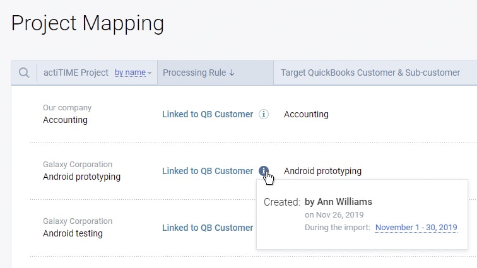Select Android testing project name
Viewport: 477px width, 268px height.
pos(73,233)
